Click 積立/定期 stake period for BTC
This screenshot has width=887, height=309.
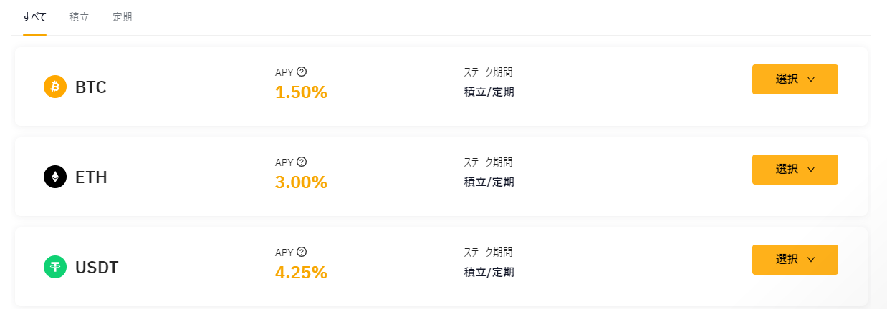click(489, 92)
